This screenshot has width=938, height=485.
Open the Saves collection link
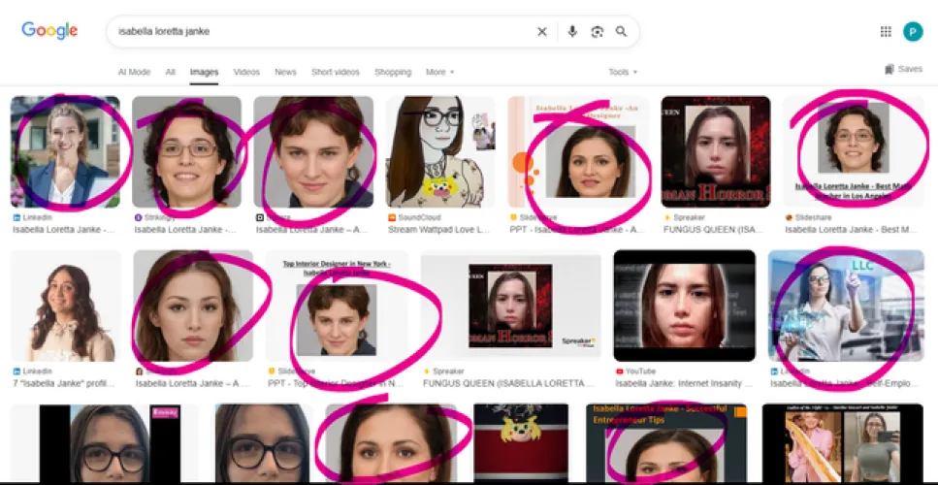[x=903, y=70]
